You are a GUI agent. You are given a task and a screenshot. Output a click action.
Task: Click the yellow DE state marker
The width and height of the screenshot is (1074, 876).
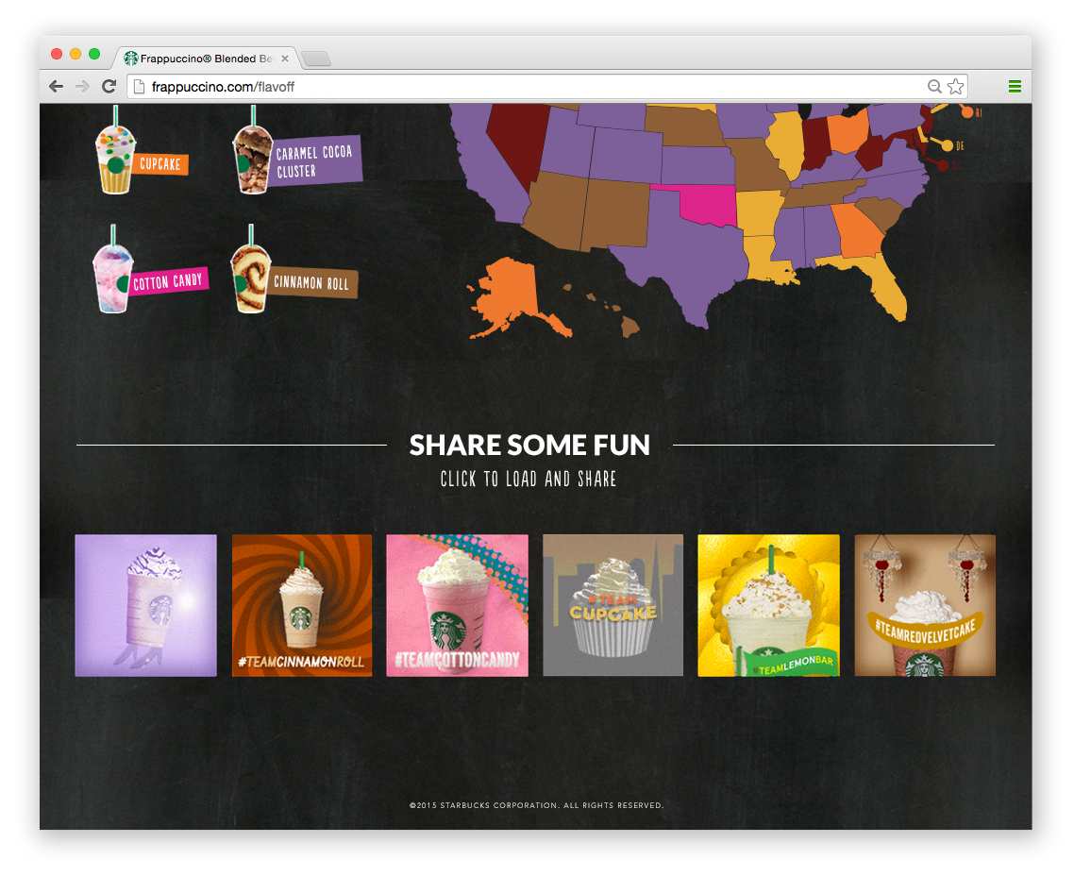pos(948,145)
